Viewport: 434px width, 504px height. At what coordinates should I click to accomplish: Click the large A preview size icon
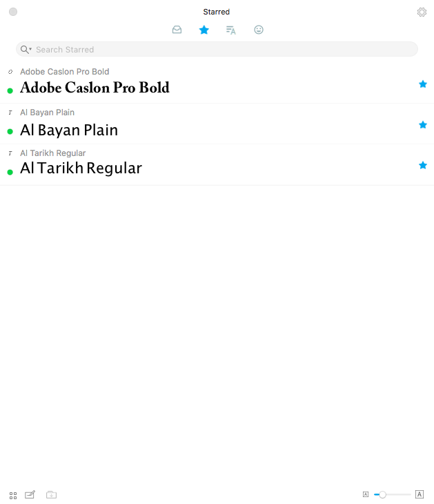[x=420, y=494]
